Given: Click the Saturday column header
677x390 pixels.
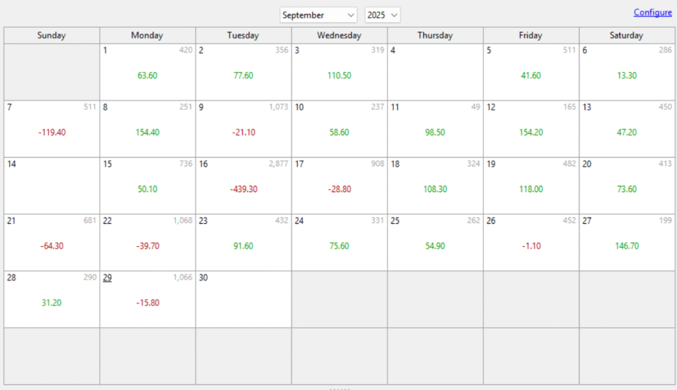Looking at the screenshot, I should (x=626, y=36).
